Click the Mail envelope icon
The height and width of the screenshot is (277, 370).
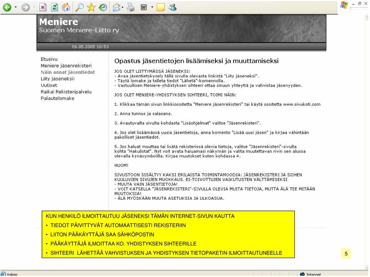[x=116, y=8]
